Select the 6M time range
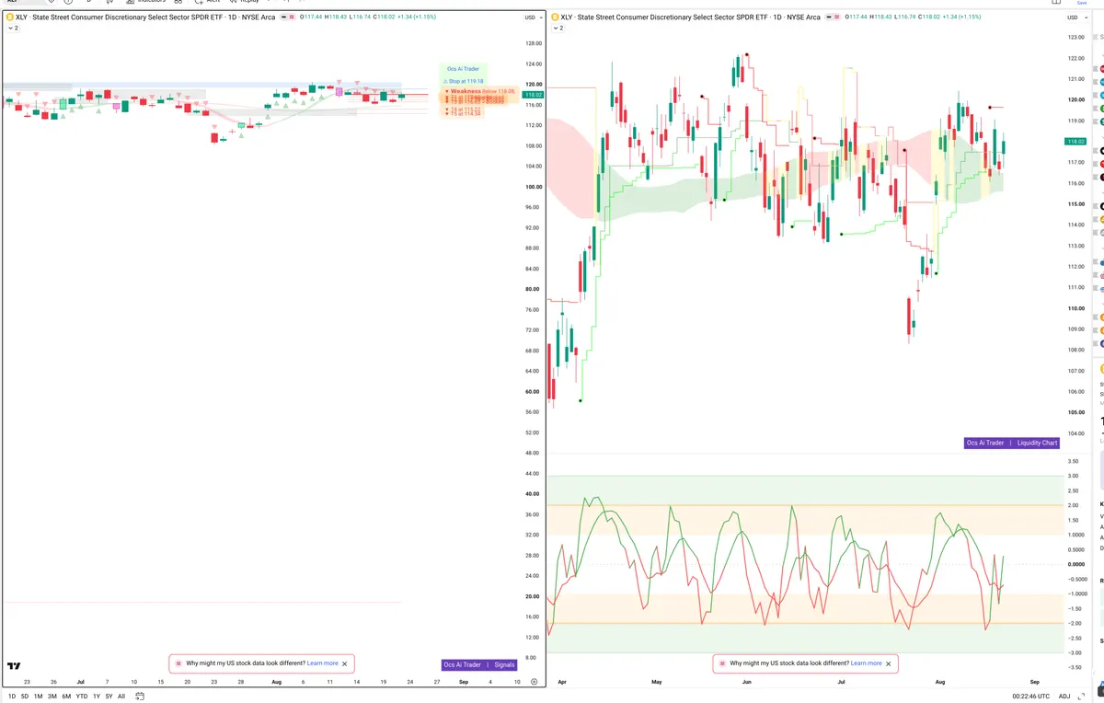 tap(66, 697)
